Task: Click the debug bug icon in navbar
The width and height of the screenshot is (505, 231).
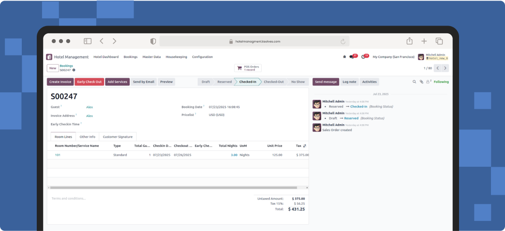Action: coord(344,57)
